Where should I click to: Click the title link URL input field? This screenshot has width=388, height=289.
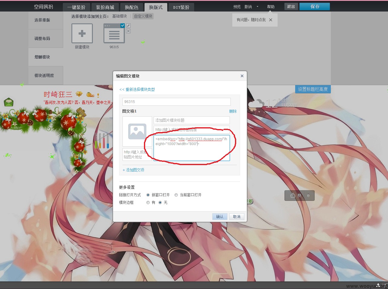click(x=191, y=129)
